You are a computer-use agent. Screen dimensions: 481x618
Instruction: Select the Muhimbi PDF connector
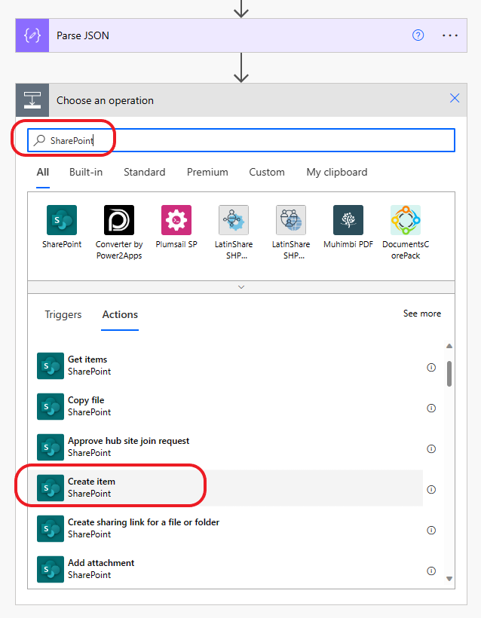pos(348,220)
